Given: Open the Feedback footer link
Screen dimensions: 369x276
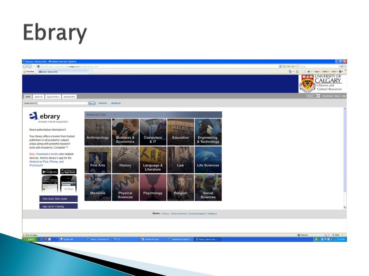Looking at the screenshot, I should pyautogui.click(x=212, y=213).
